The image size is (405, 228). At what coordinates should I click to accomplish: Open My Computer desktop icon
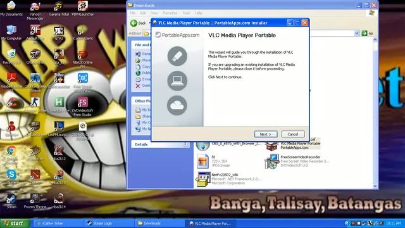pyautogui.click(x=11, y=33)
